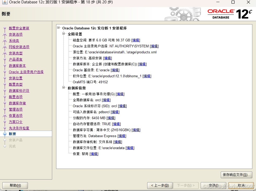Go to the 配置选项 step
The image size is (256, 191).
(x=16, y=97)
